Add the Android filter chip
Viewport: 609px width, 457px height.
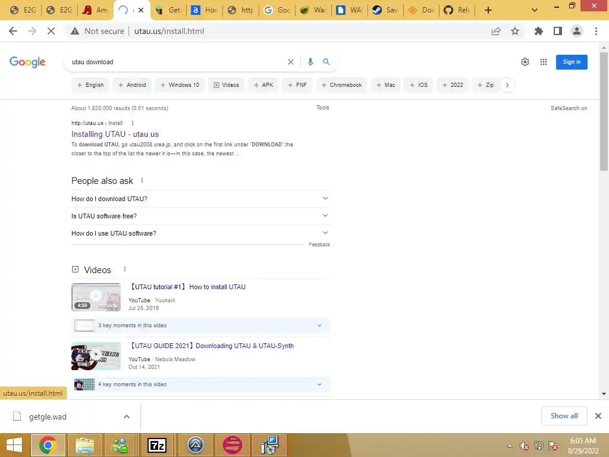click(132, 84)
